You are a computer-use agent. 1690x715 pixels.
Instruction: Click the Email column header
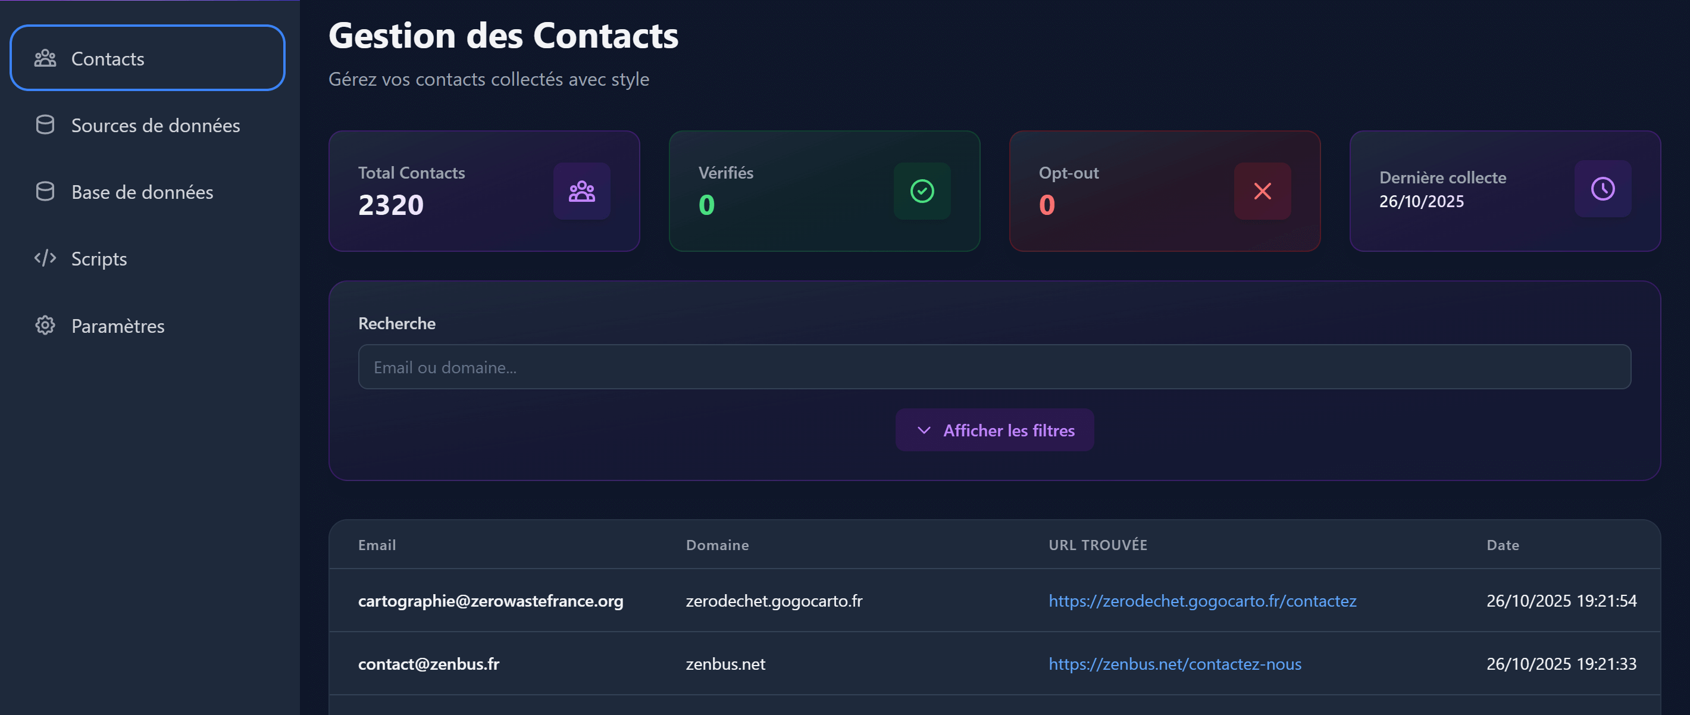click(377, 545)
